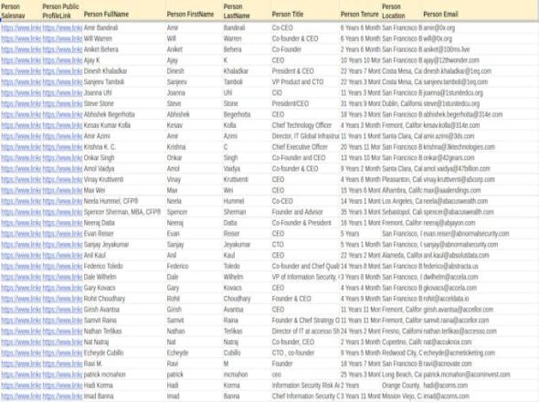Select the "Person Location" column header

tap(393, 11)
